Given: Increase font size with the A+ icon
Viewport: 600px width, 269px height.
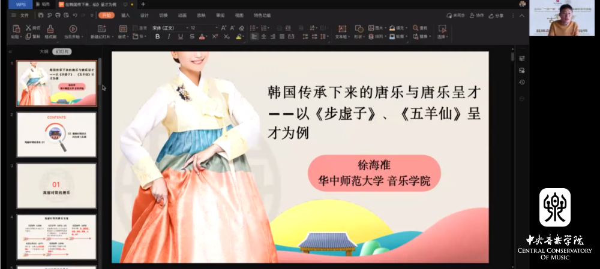Looking at the screenshot, I should tap(224, 28).
